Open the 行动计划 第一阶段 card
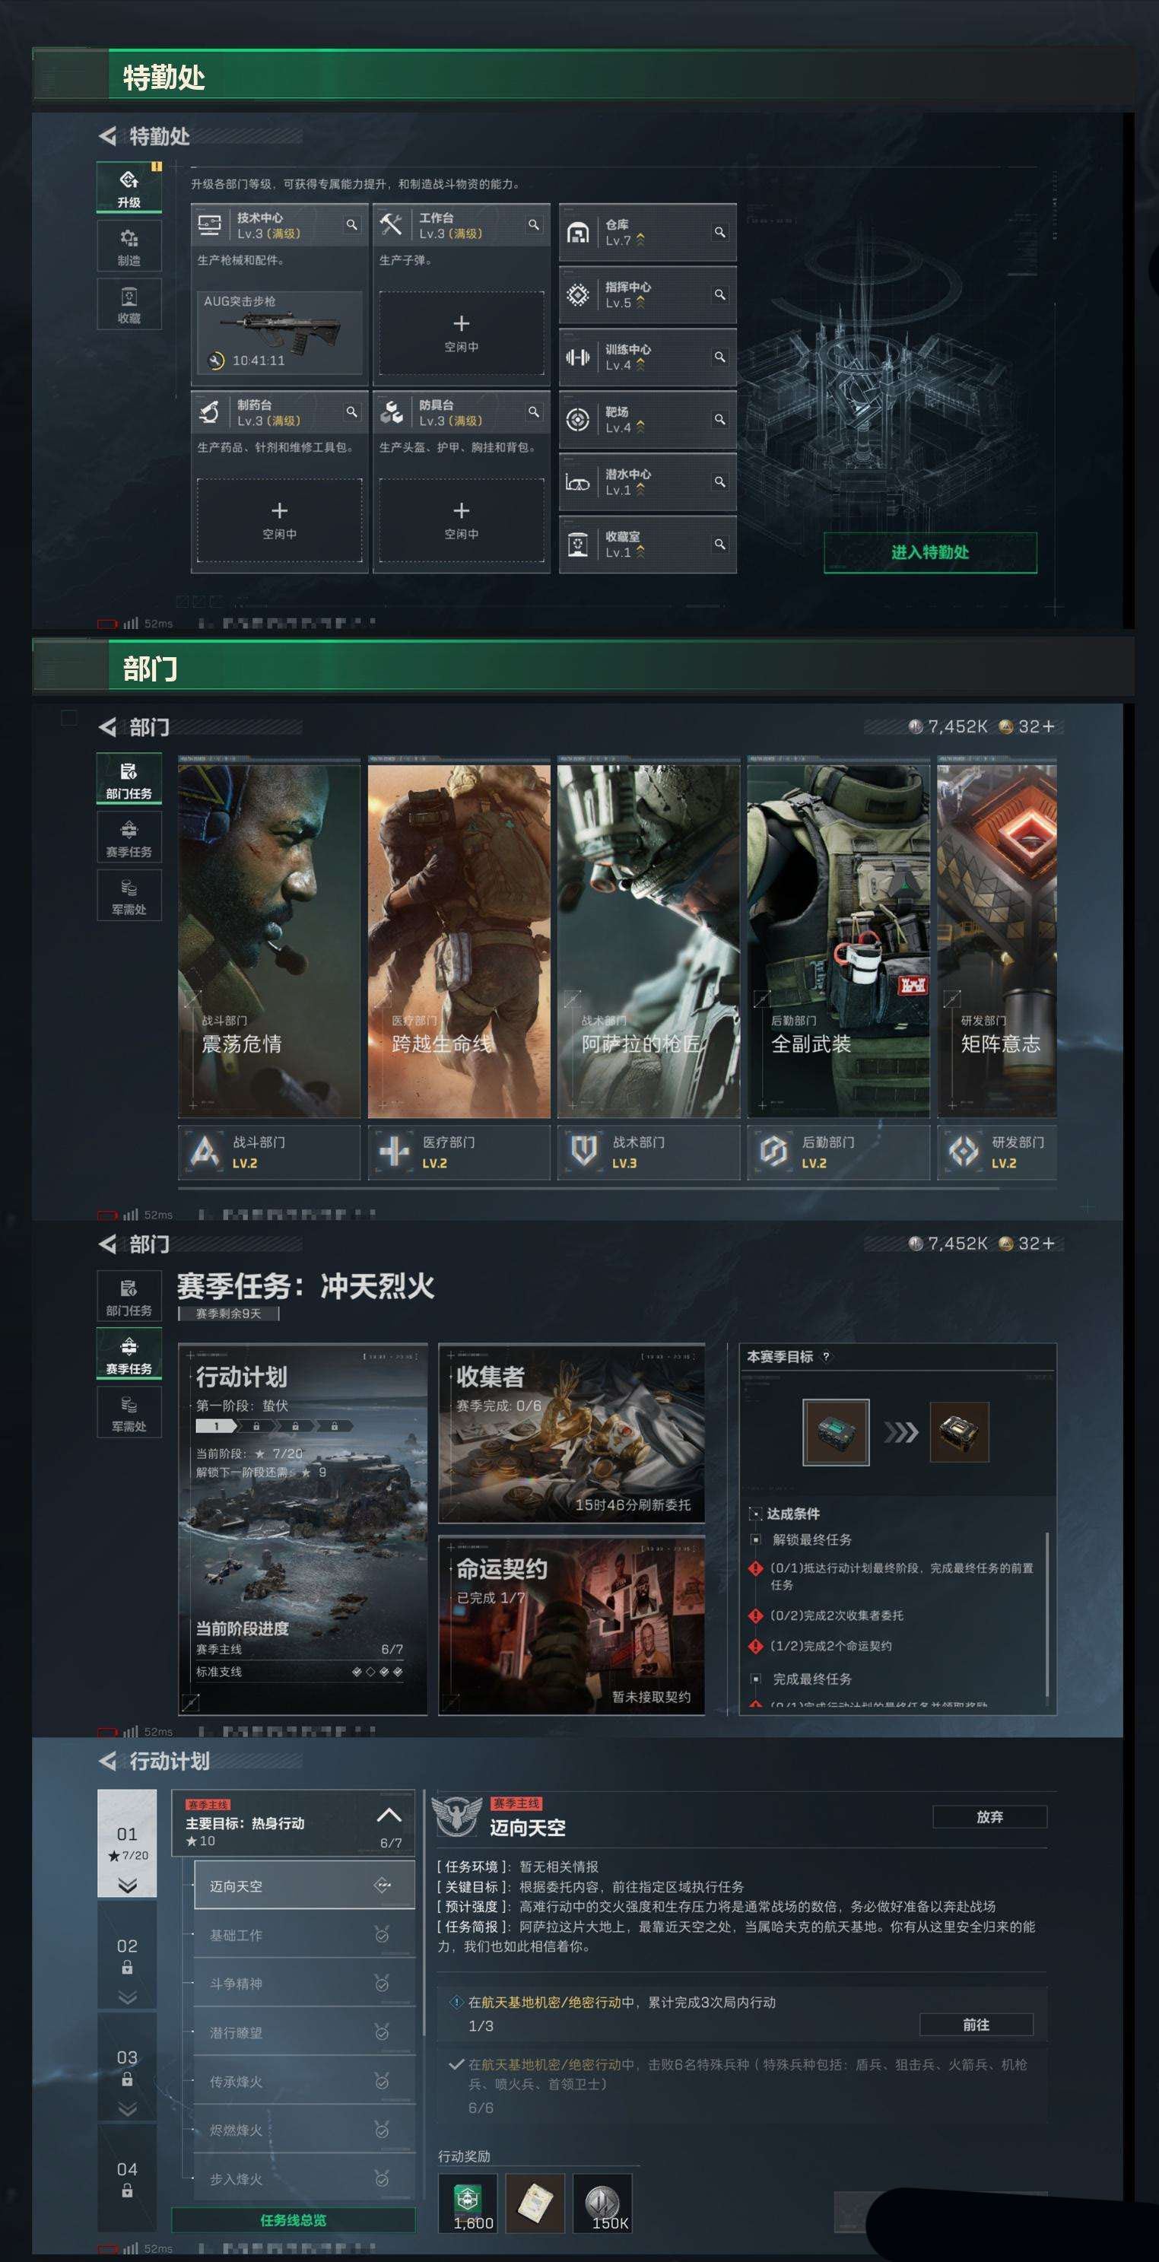Viewport: 1159px width, 2262px height. coord(303,1529)
